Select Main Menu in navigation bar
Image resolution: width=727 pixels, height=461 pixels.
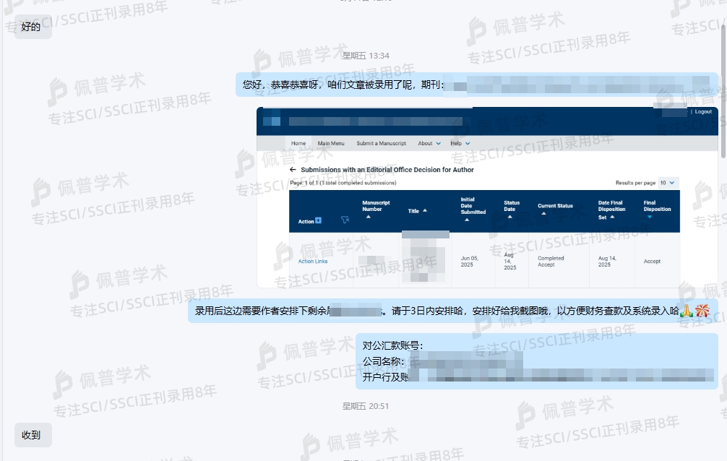[x=331, y=143]
